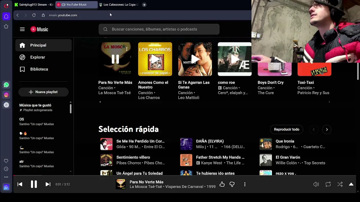Open browser history clock icon
Image resolution: width=360 pixels, height=202 pixels.
pyautogui.click(x=6, y=169)
